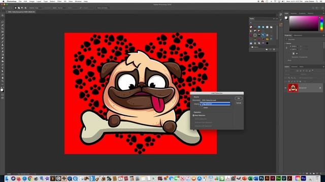Image resolution: width=325 pixels, height=182 pixels.
Task: Switch to the Swatches tab
Action: tap(294, 13)
